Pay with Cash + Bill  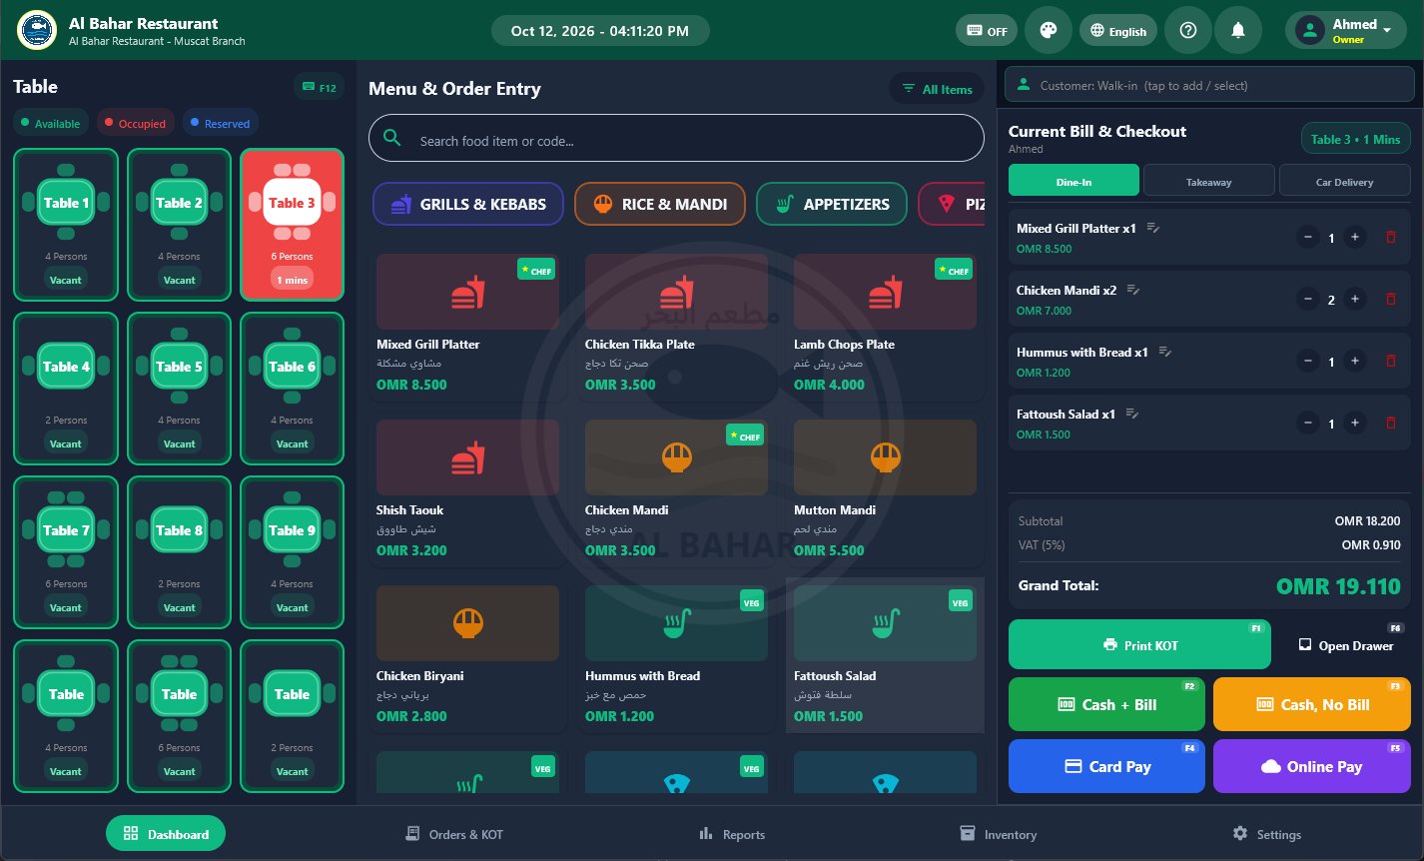1106,704
